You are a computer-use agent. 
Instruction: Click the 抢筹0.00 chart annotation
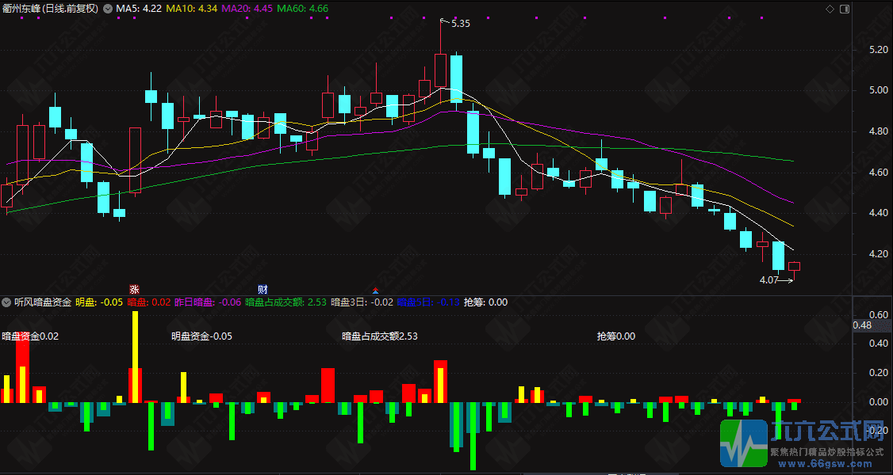[615, 336]
